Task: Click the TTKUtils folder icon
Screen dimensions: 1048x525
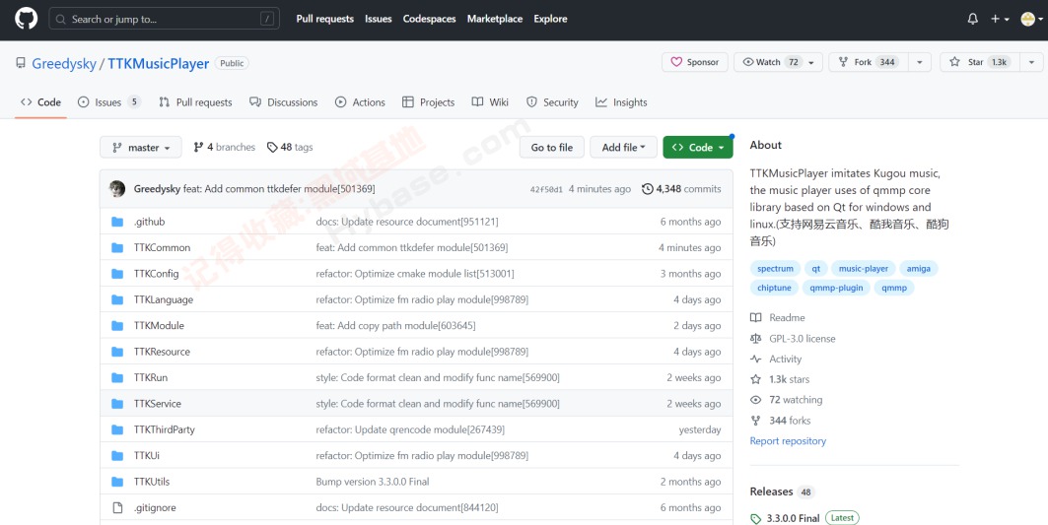Action: tap(117, 483)
